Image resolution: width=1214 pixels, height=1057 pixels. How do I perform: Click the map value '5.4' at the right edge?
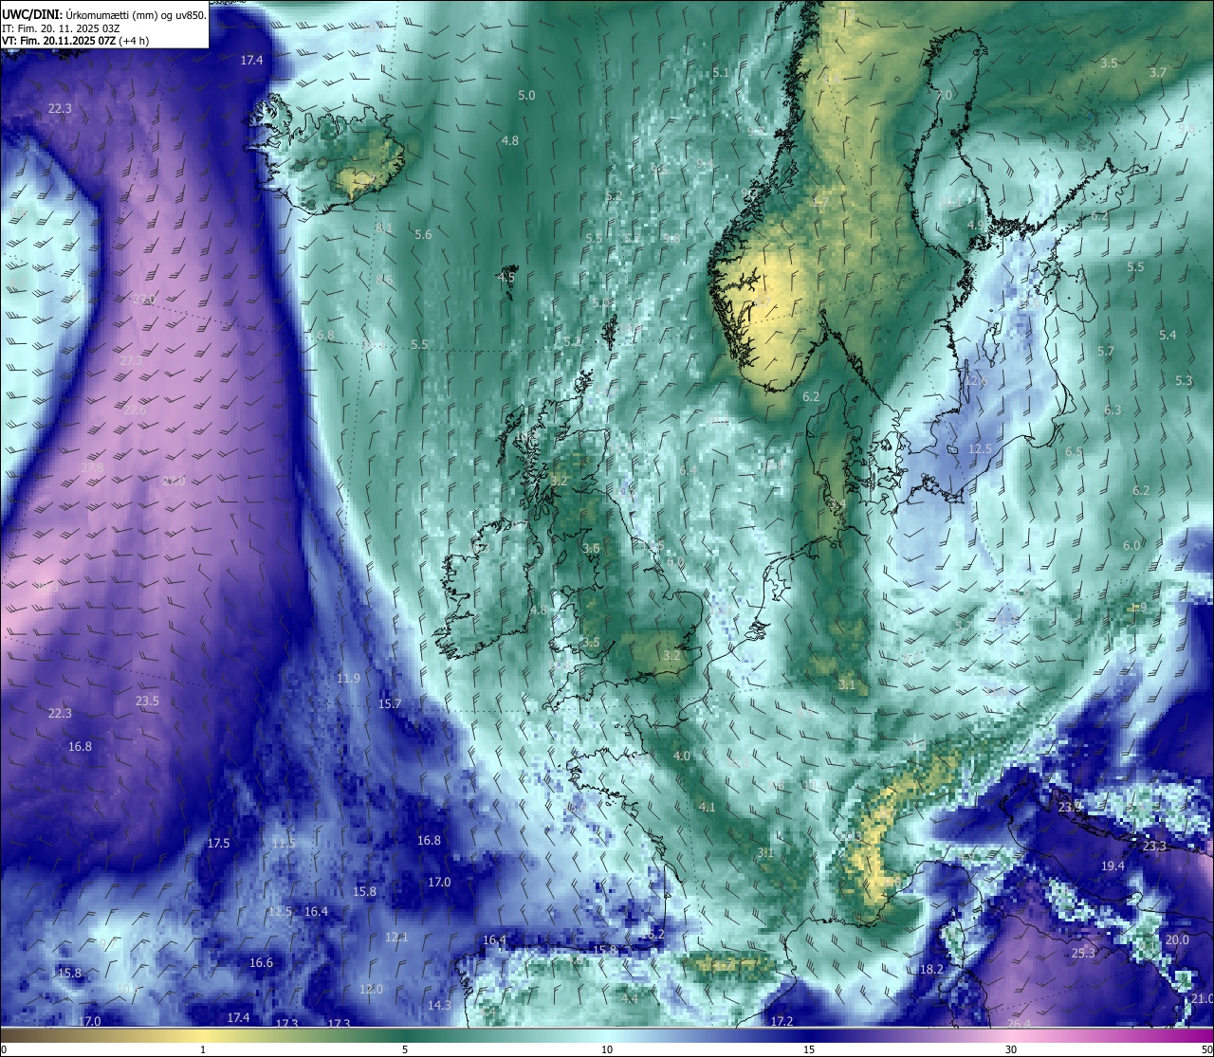point(1168,336)
